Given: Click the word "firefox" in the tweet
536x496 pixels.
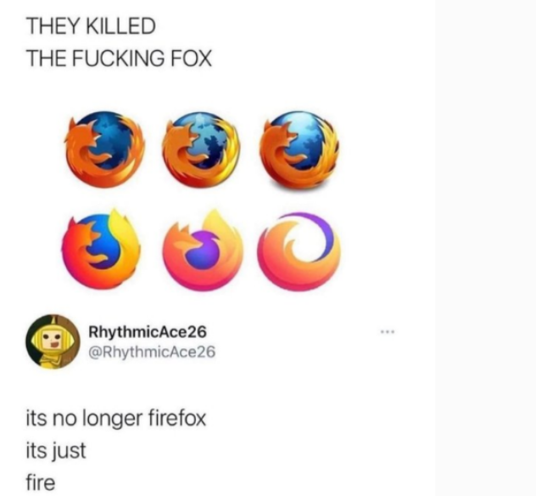Looking at the screenshot, I should (176, 418).
